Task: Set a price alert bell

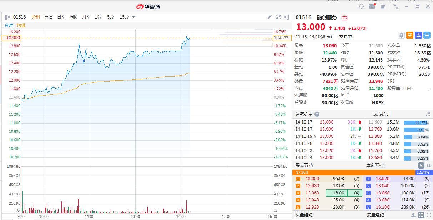Action: [401, 35]
